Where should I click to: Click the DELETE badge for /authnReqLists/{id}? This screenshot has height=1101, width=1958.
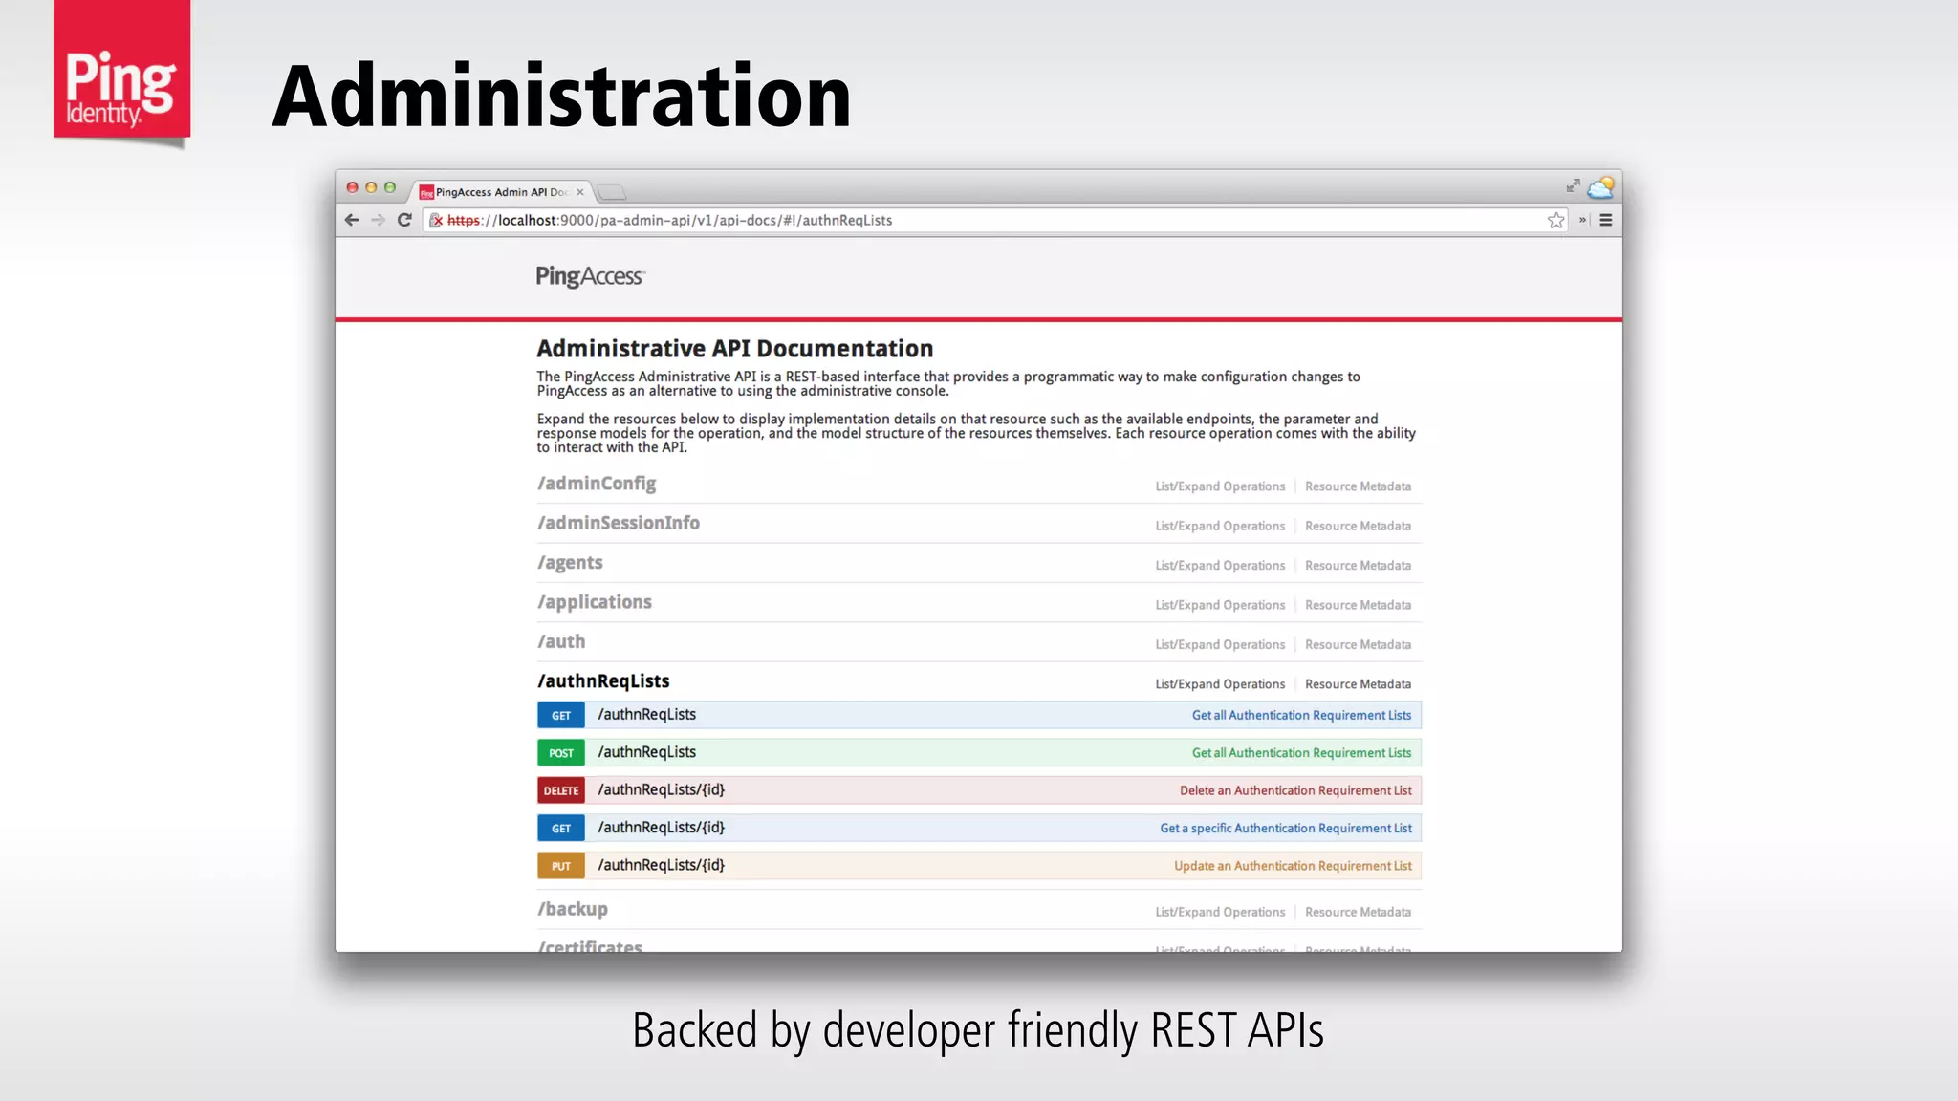point(561,790)
